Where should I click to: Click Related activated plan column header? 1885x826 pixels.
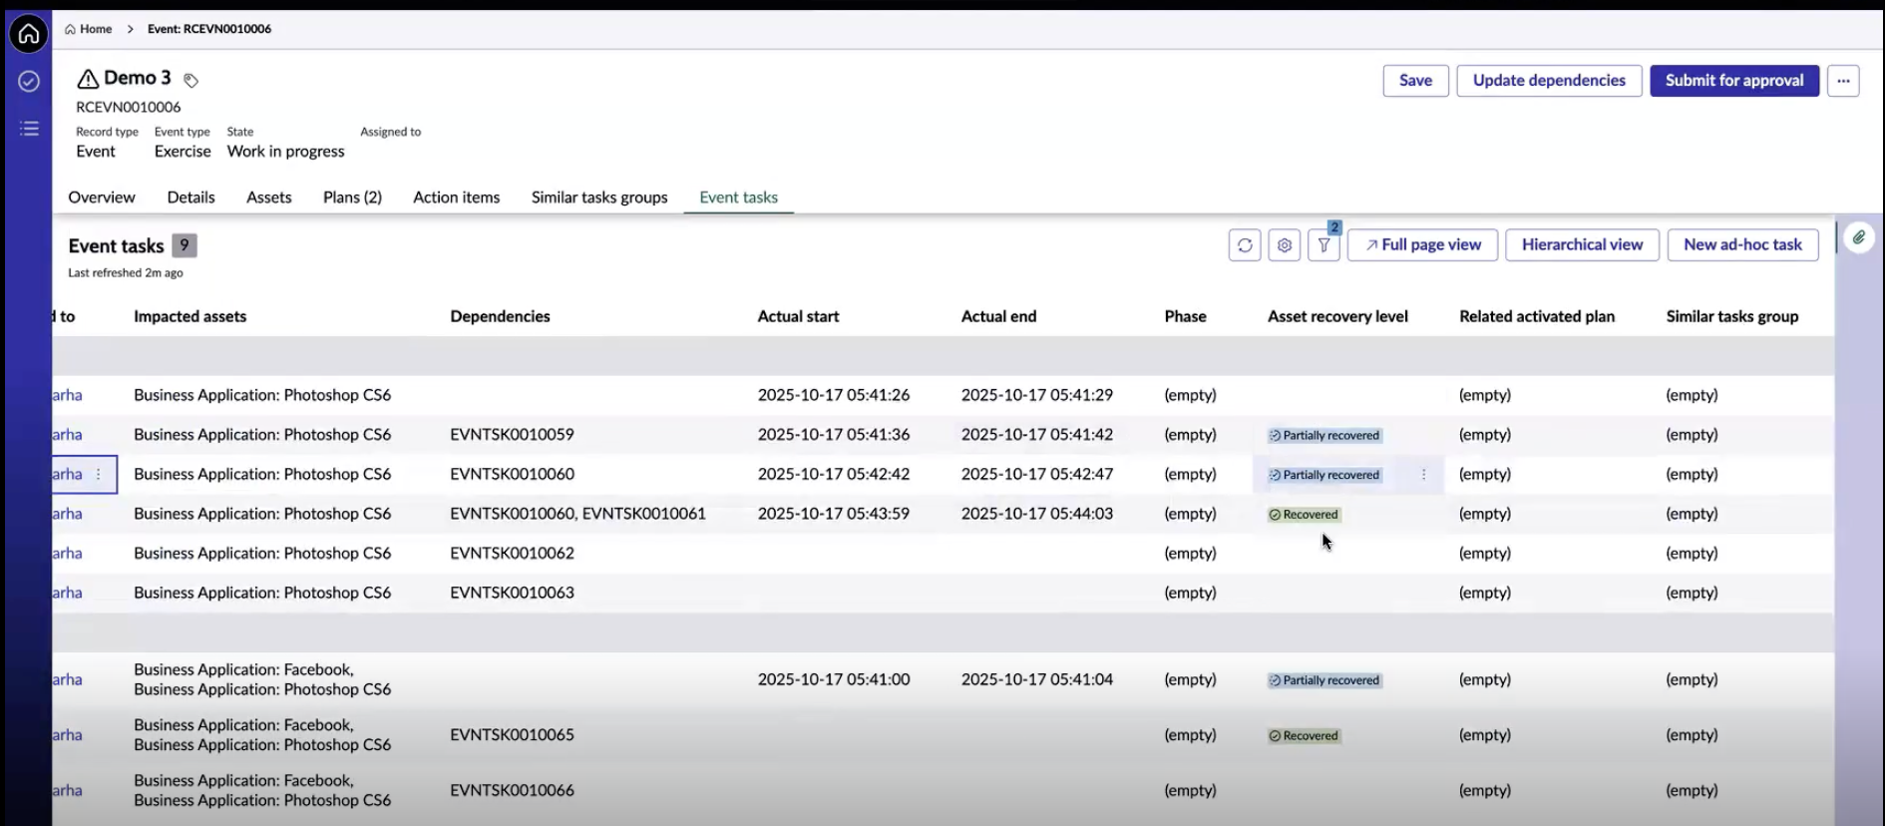[x=1537, y=317]
